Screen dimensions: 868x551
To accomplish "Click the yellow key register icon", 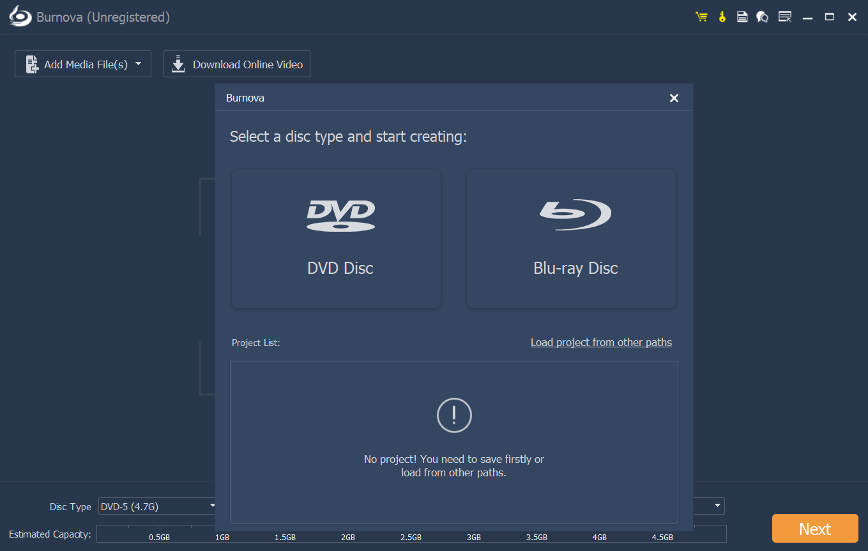I will [722, 17].
